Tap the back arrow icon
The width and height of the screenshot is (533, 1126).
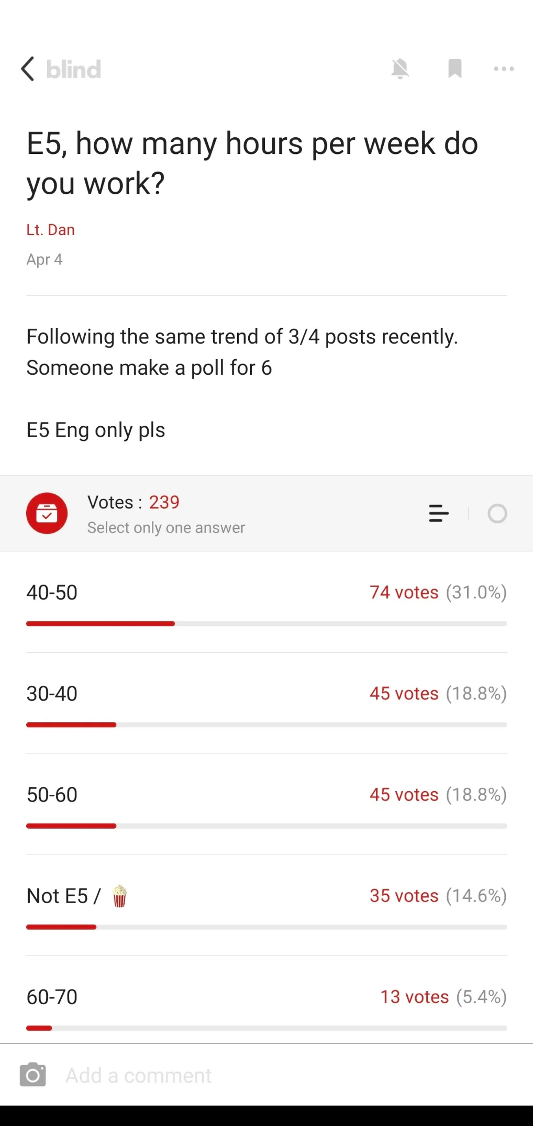point(28,69)
